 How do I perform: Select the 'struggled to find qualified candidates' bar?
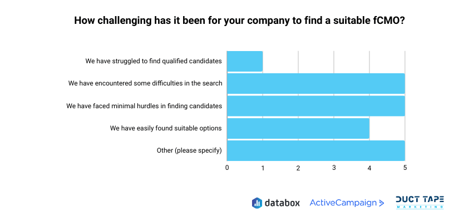[245, 62]
